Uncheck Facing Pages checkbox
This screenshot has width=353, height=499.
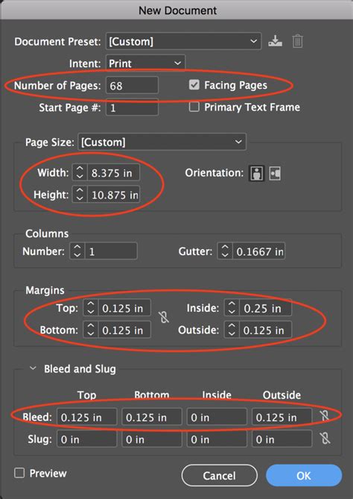pyautogui.click(x=194, y=85)
